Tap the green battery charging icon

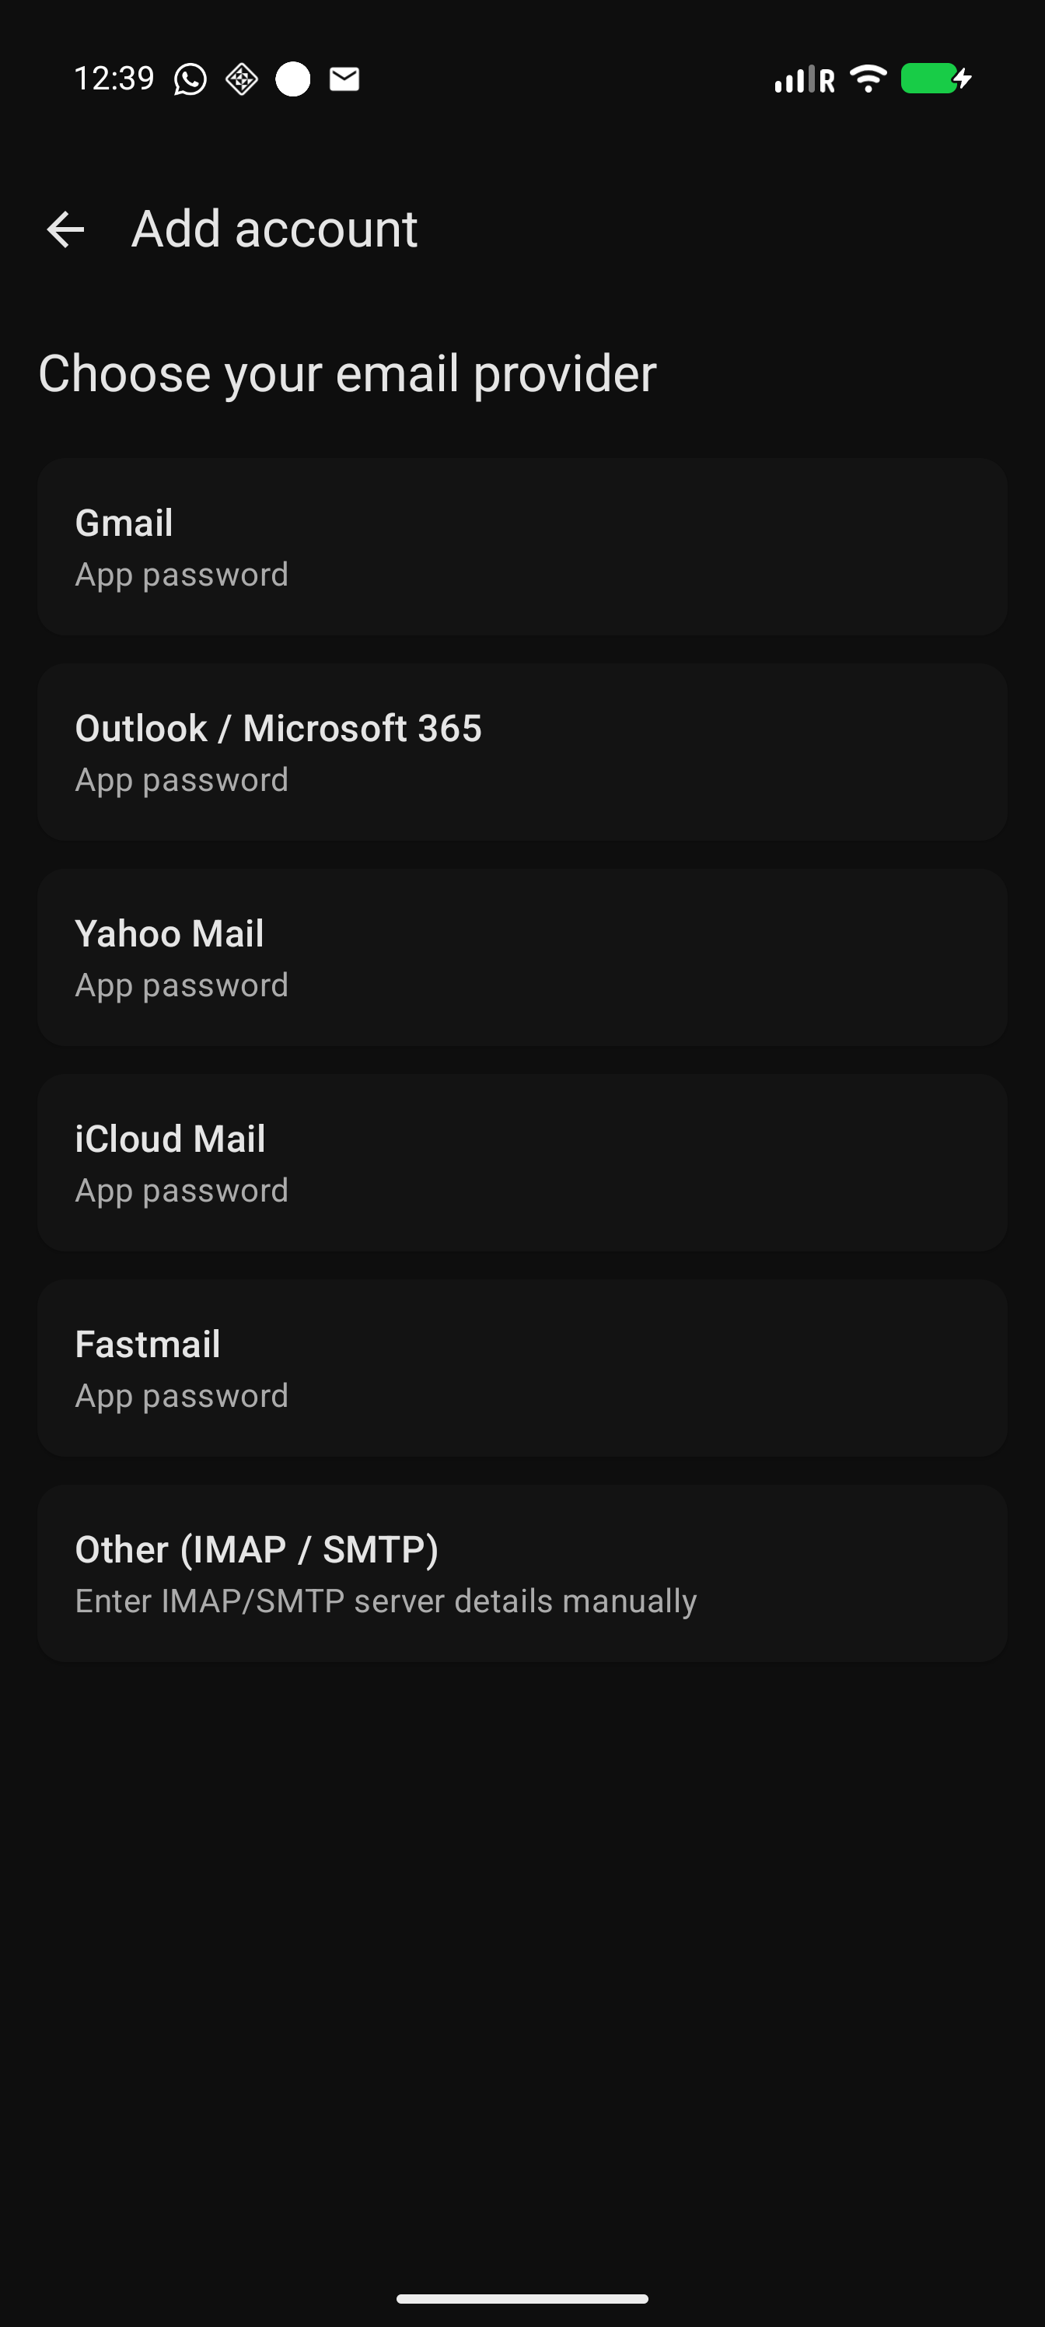coord(935,79)
